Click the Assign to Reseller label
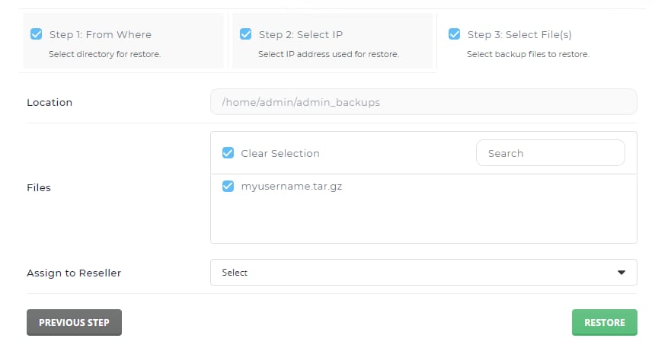This screenshot has width=655, height=361. [x=74, y=273]
